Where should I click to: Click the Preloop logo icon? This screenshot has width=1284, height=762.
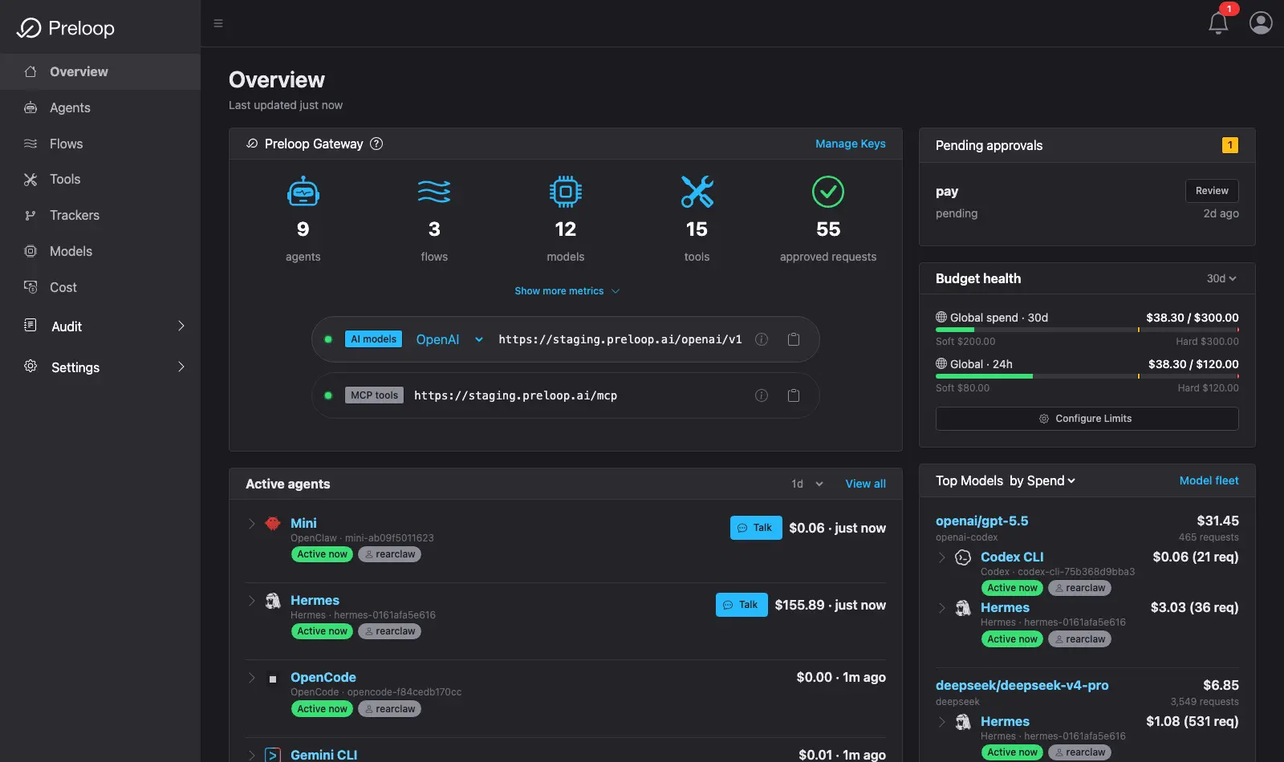click(29, 28)
